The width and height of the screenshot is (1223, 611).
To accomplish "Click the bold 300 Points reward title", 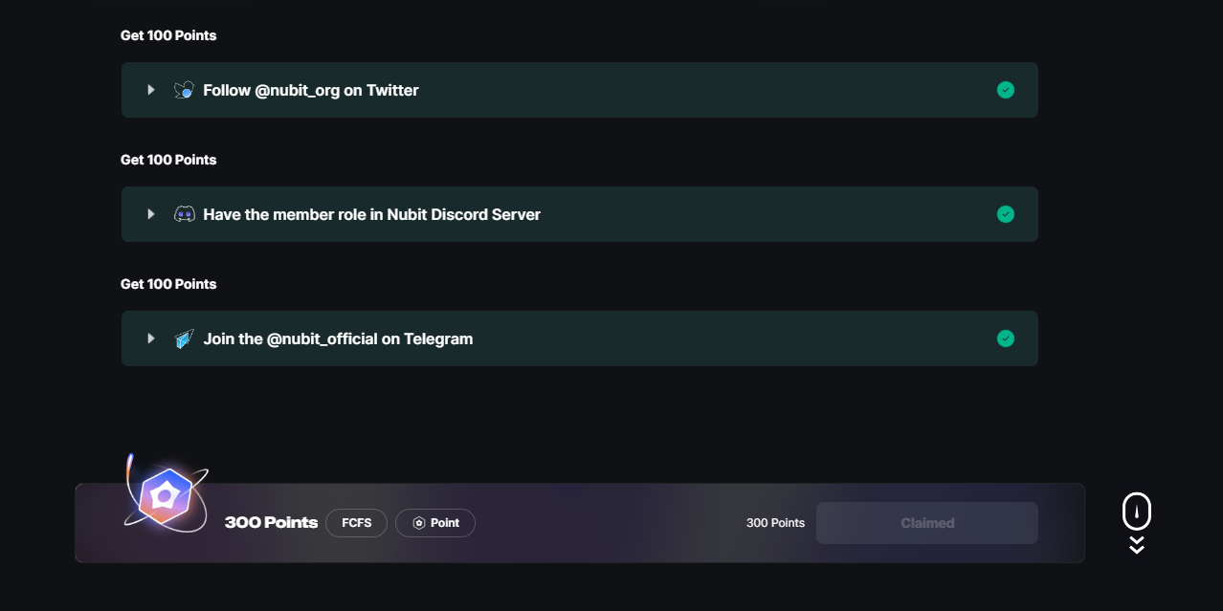I will [271, 523].
